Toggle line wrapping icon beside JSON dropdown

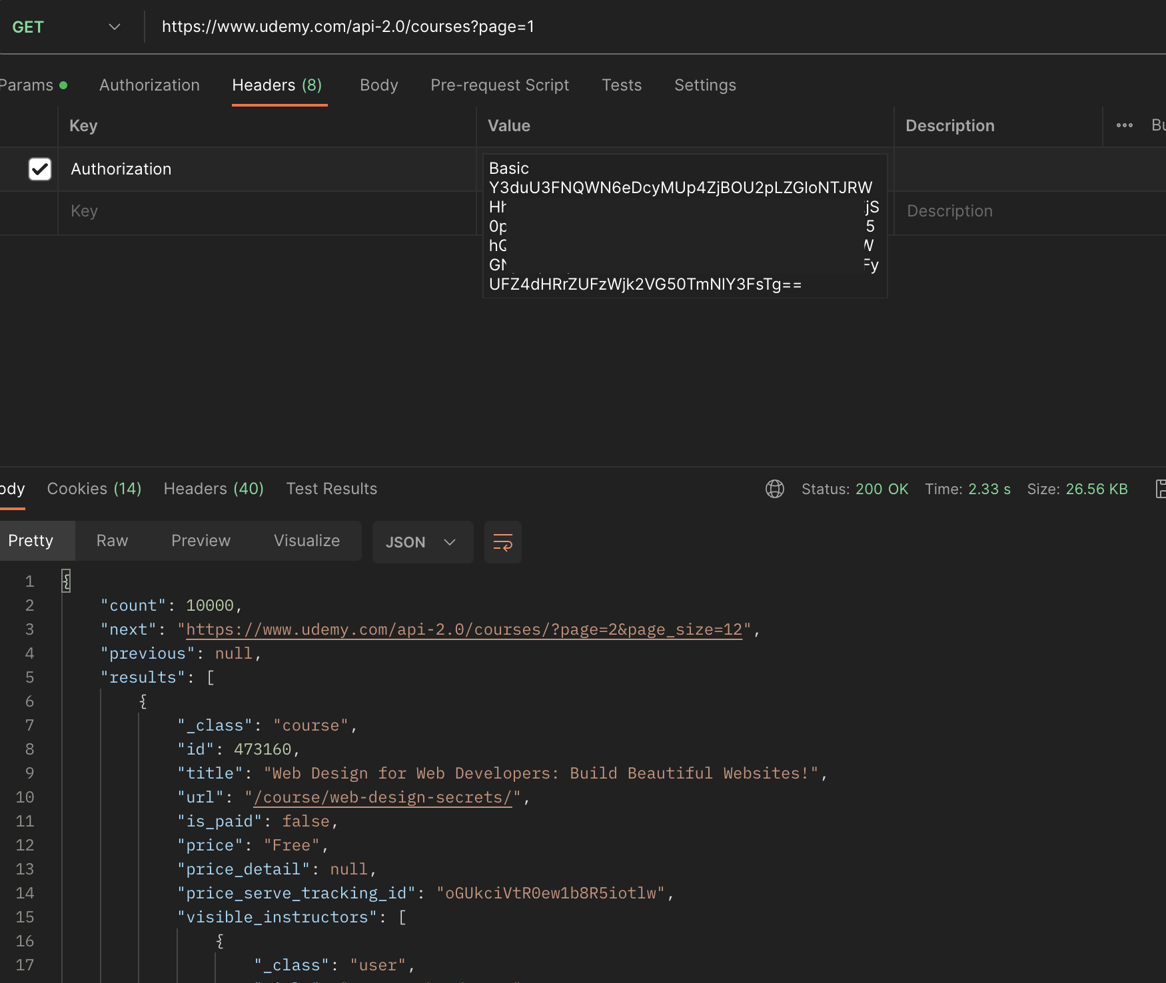503,542
